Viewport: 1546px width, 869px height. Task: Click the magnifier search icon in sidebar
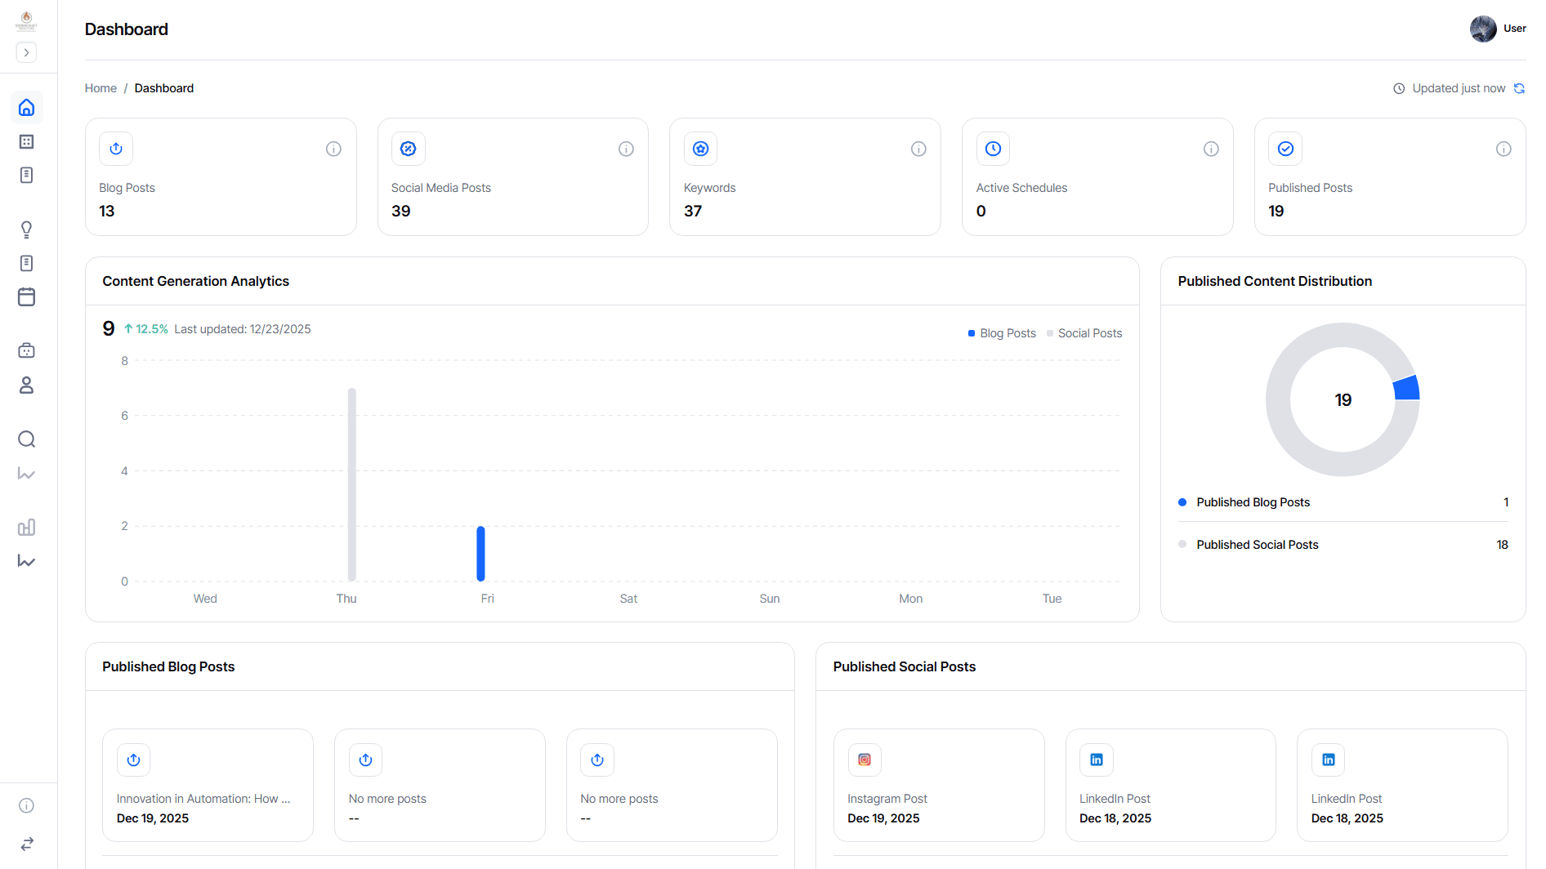tap(26, 439)
